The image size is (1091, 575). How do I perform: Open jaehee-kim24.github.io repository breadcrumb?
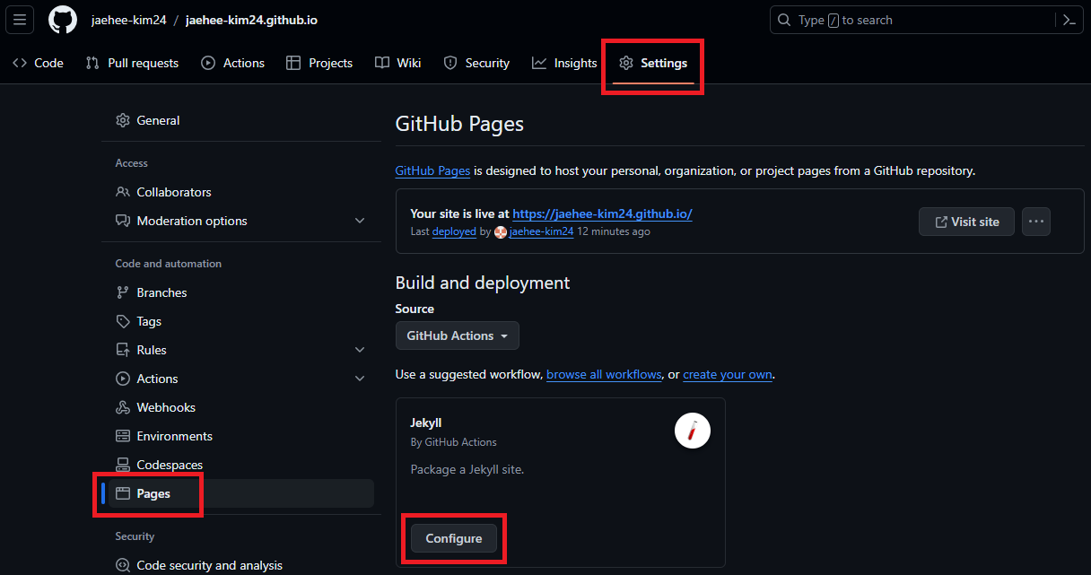click(x=251, y=20)
